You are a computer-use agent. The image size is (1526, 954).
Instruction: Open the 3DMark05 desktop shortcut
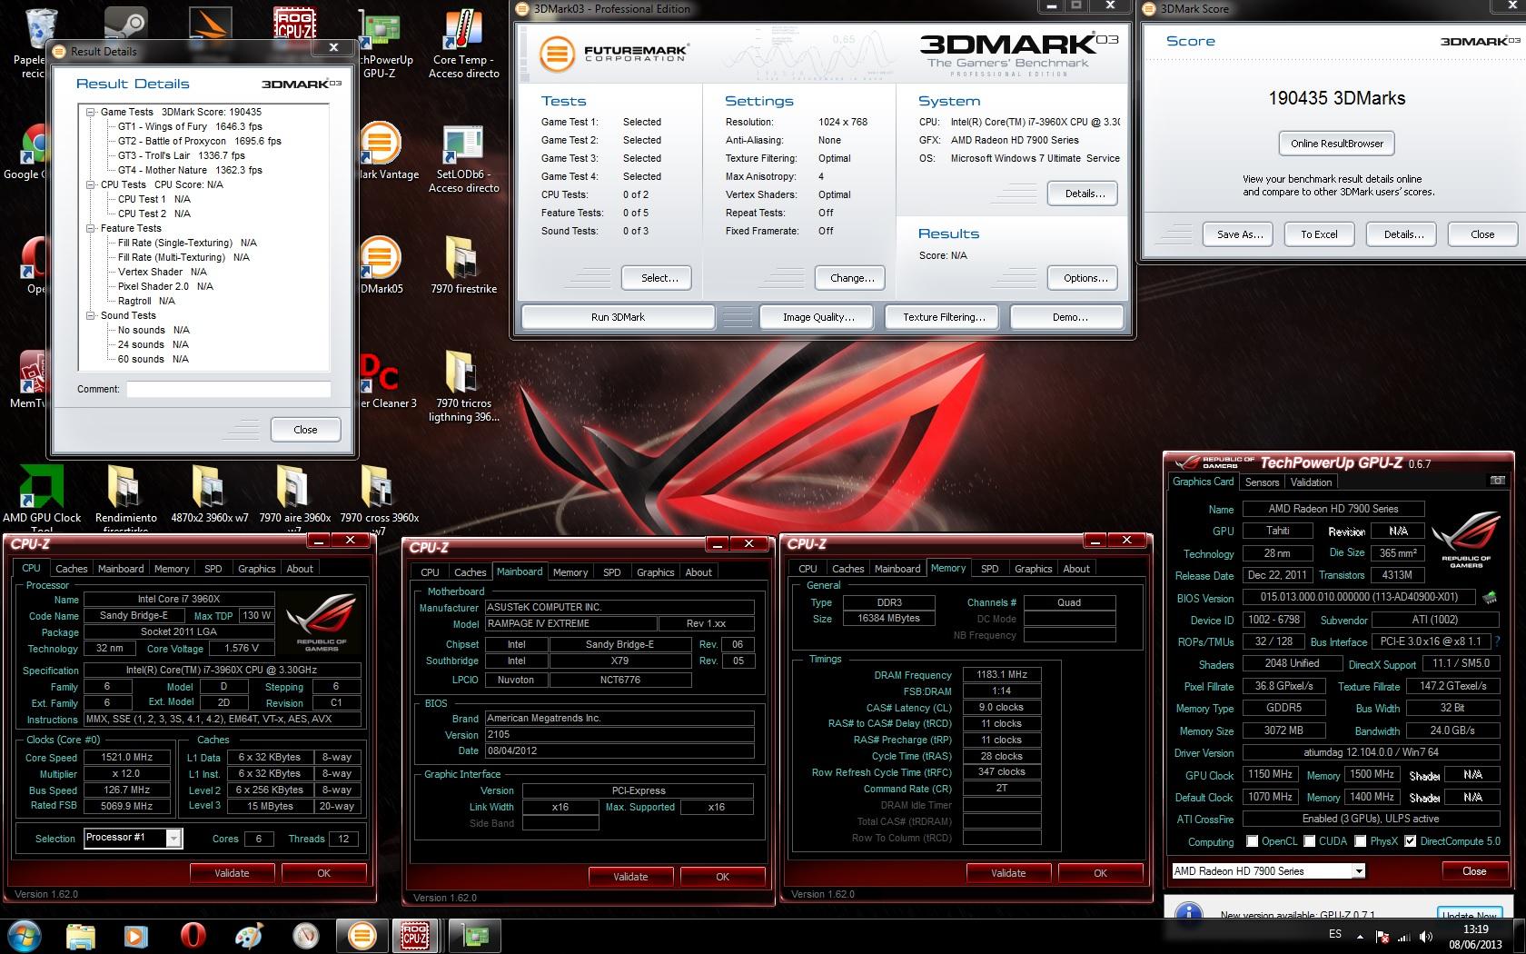pyautogui.click(x=381, y=266)
